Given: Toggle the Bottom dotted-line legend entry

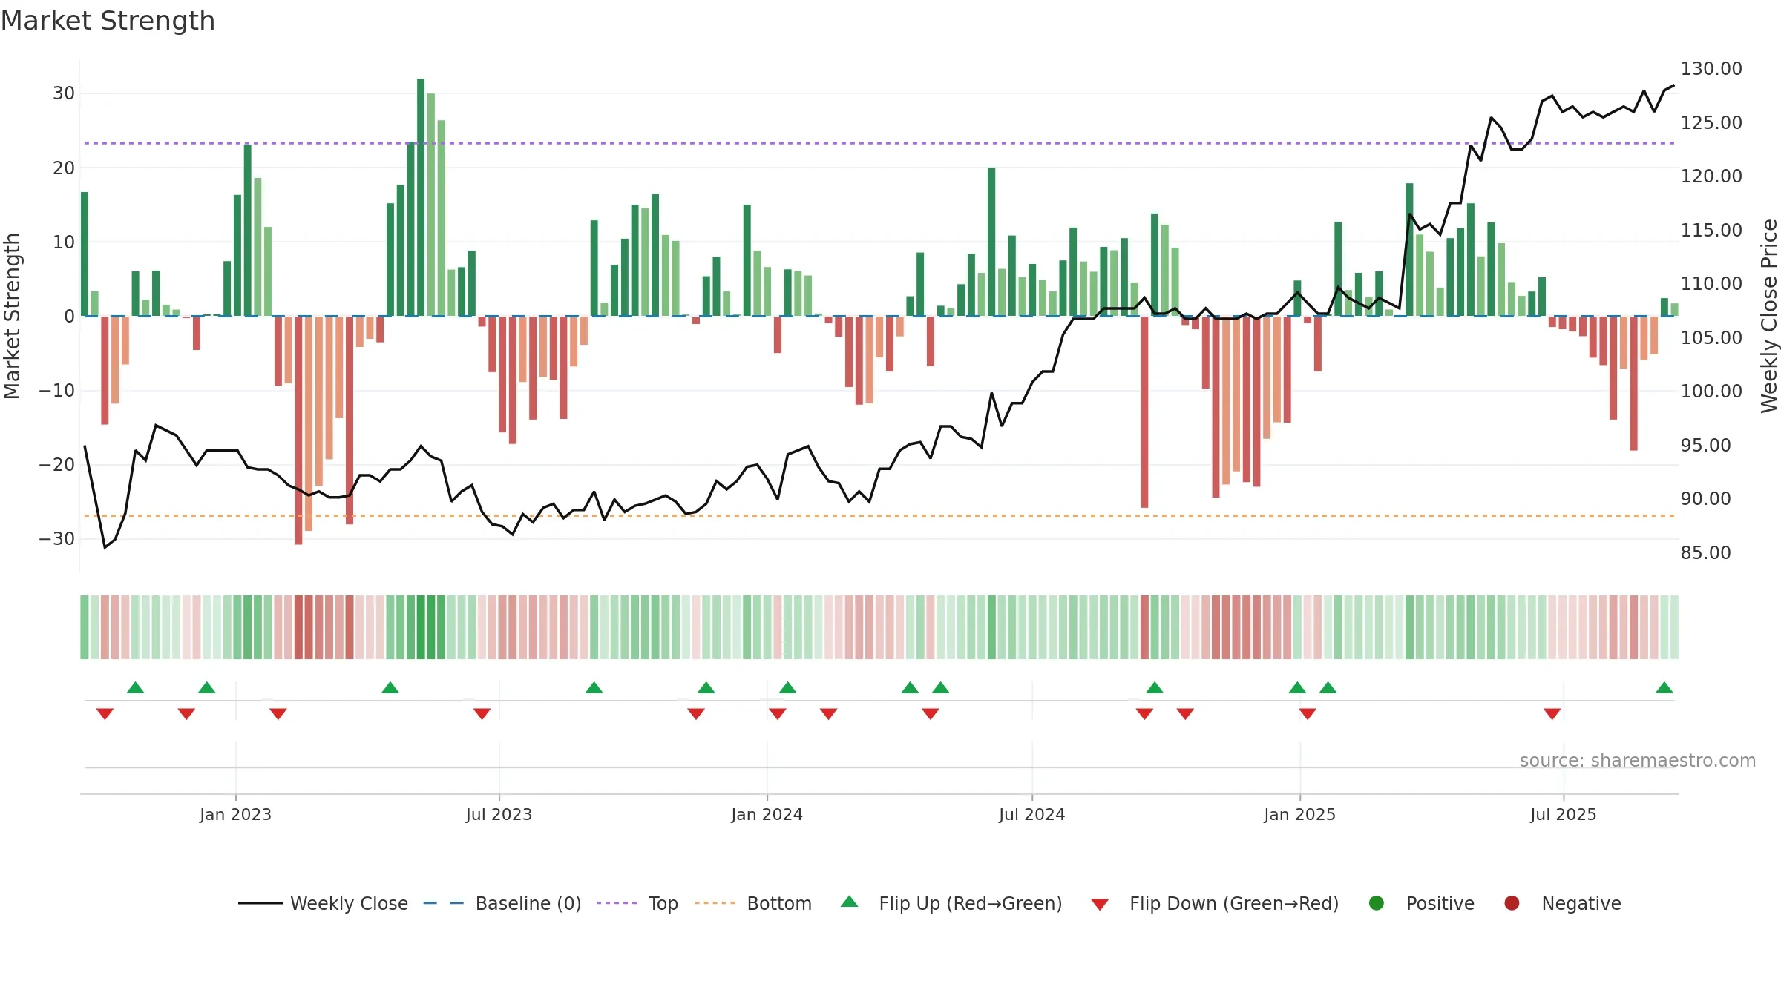Looking at the screenshot, I should pos(753,903).
